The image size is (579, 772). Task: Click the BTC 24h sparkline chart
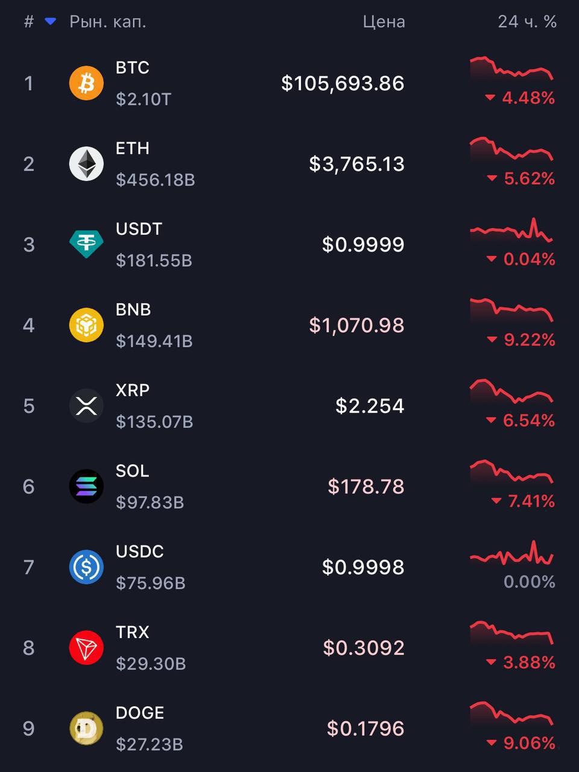(511, 69)
